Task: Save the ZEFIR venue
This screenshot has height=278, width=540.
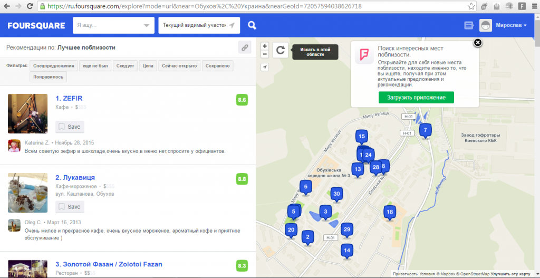Action: coord(70,127)
